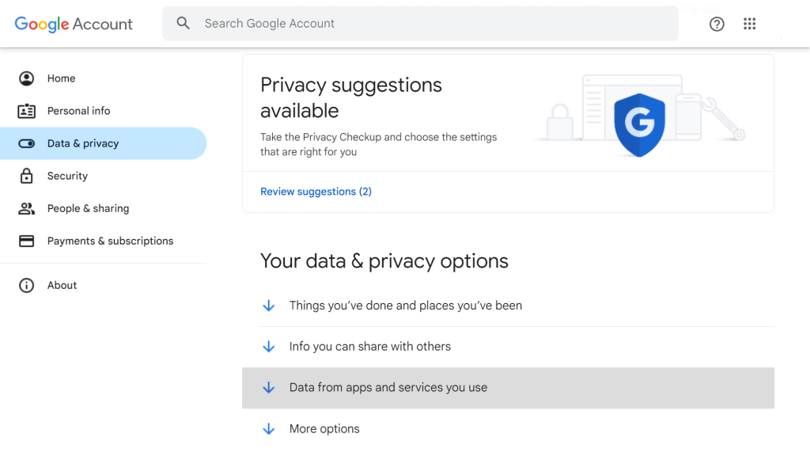Click the Review suggestions link
Viewport: 810px width, 456px height.
(316, 191)
